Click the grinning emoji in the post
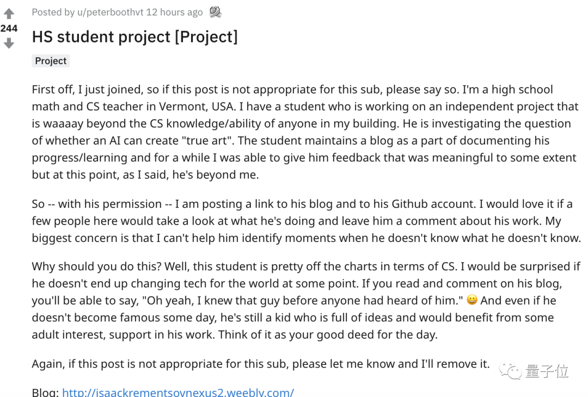588x397 pixels. click(x=471, y=300)
